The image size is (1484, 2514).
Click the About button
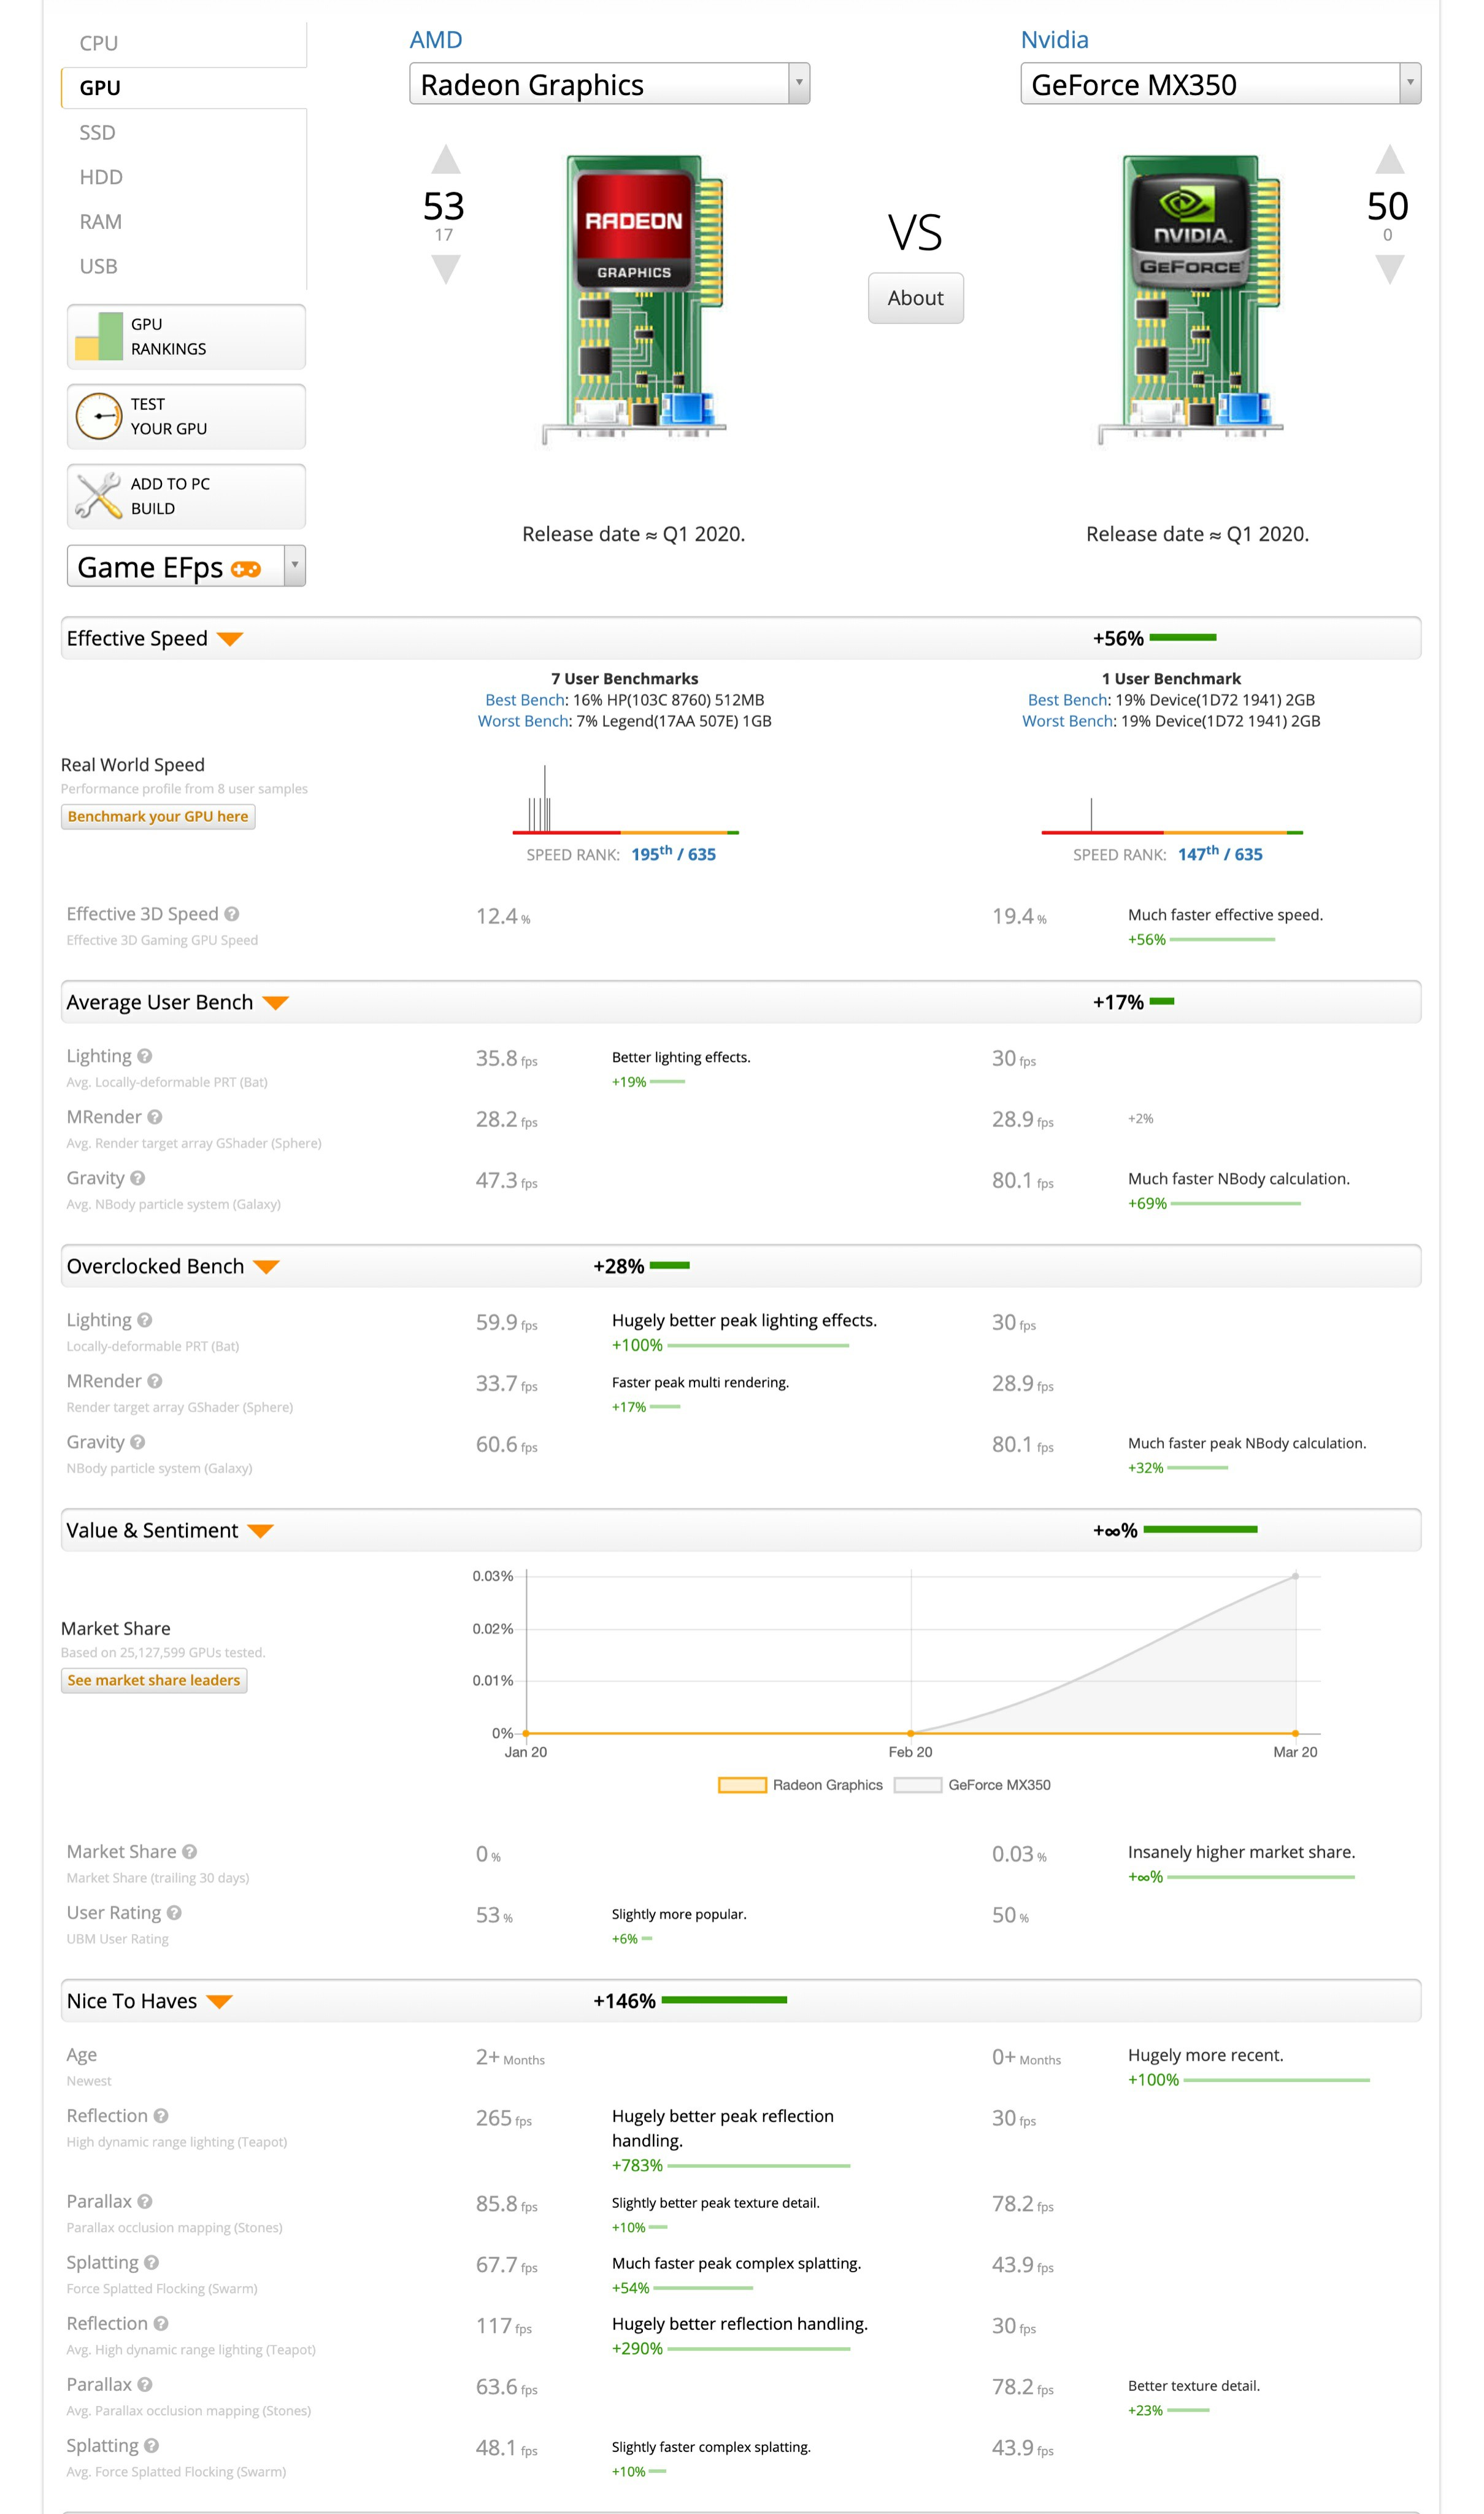915,298
